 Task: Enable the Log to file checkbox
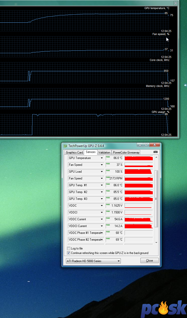pyautogui.click(x=69, y=248)
